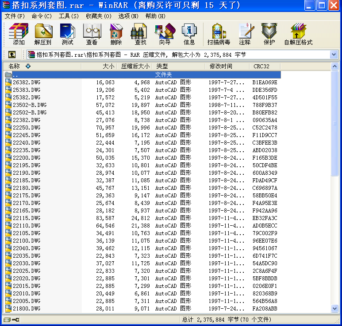Click the key password icon in status bar
The height and width of the screenshot is (326, 342).
point(15,320)
